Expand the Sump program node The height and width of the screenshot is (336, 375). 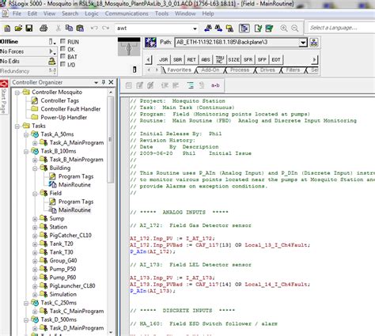tap(35, 219)
